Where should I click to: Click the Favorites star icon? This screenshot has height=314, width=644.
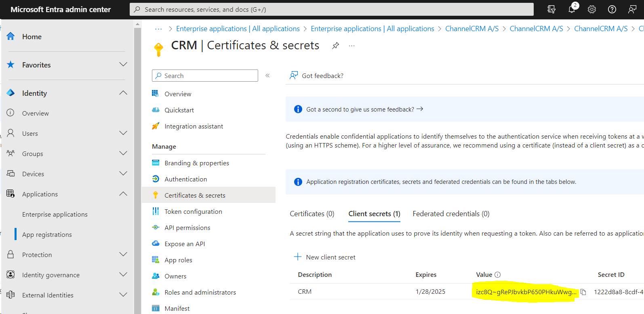(x=11, y=65)
